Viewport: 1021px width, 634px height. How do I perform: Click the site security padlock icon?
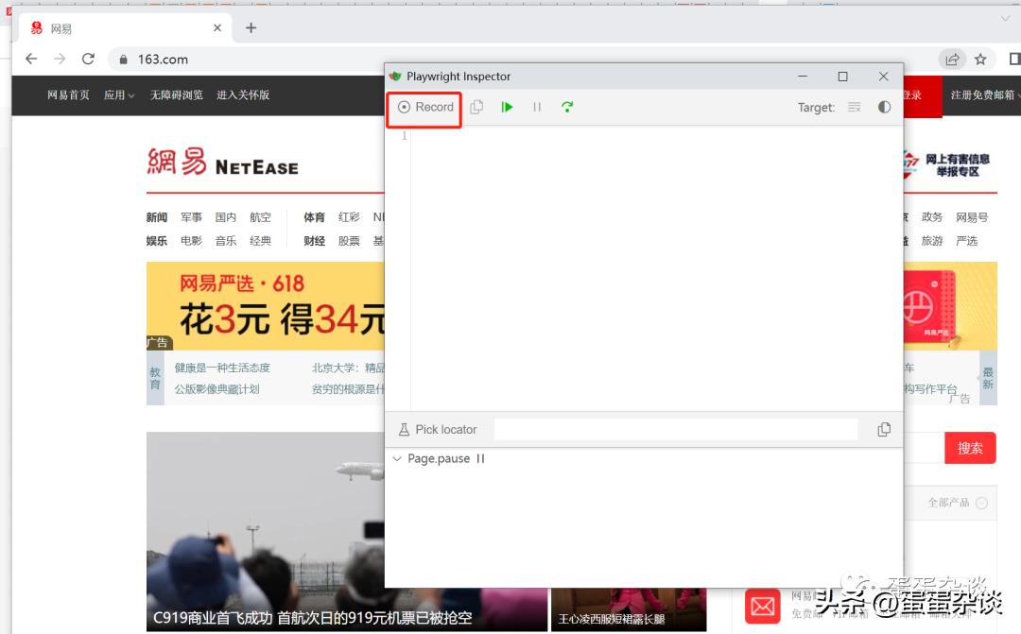(123, 58)
